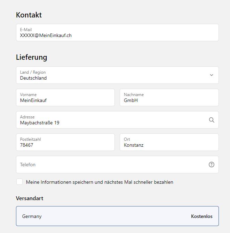Viewport: 230px width, 233px height.
Task: Click the Lieferung section heading
Action: [x=32, y=57]
